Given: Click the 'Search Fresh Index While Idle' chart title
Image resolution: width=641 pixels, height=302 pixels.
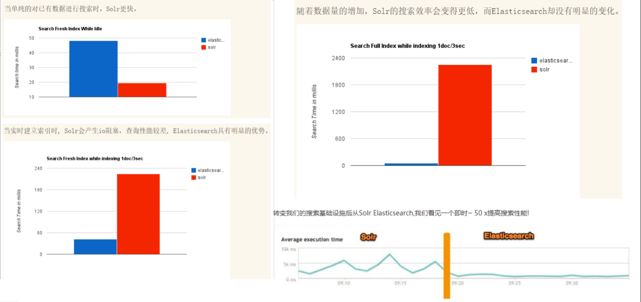Looking at the screenshot, I should point(70,29).
